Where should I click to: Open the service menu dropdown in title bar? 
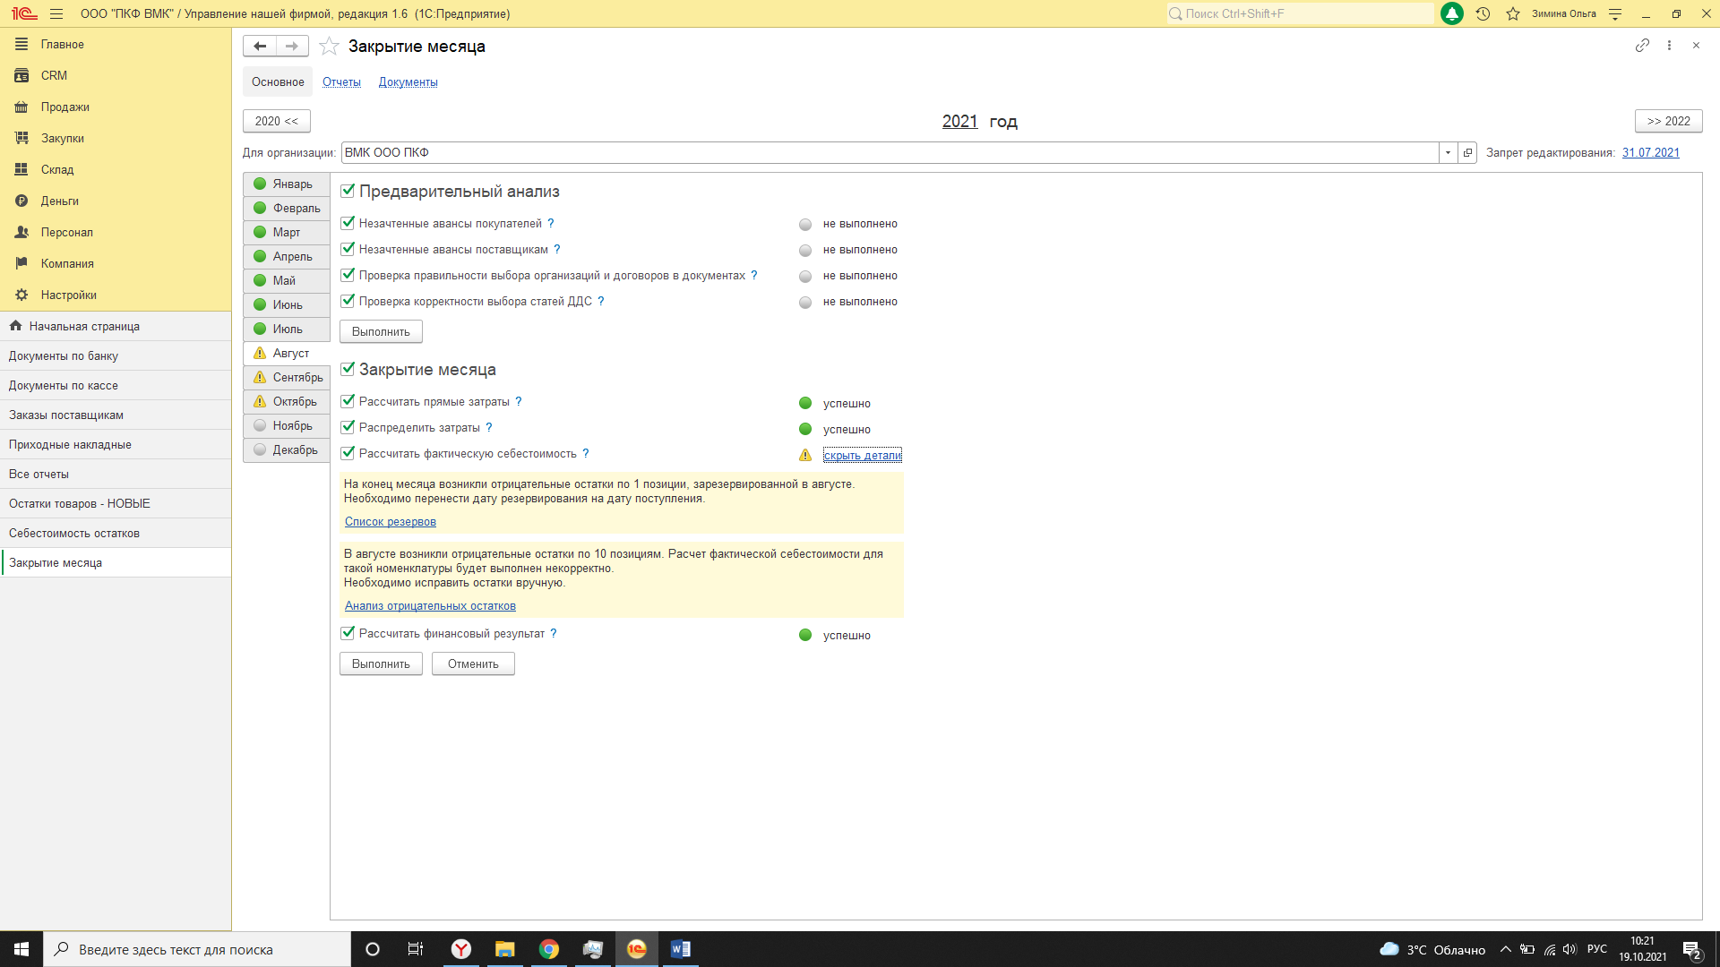pos(1615,13)
